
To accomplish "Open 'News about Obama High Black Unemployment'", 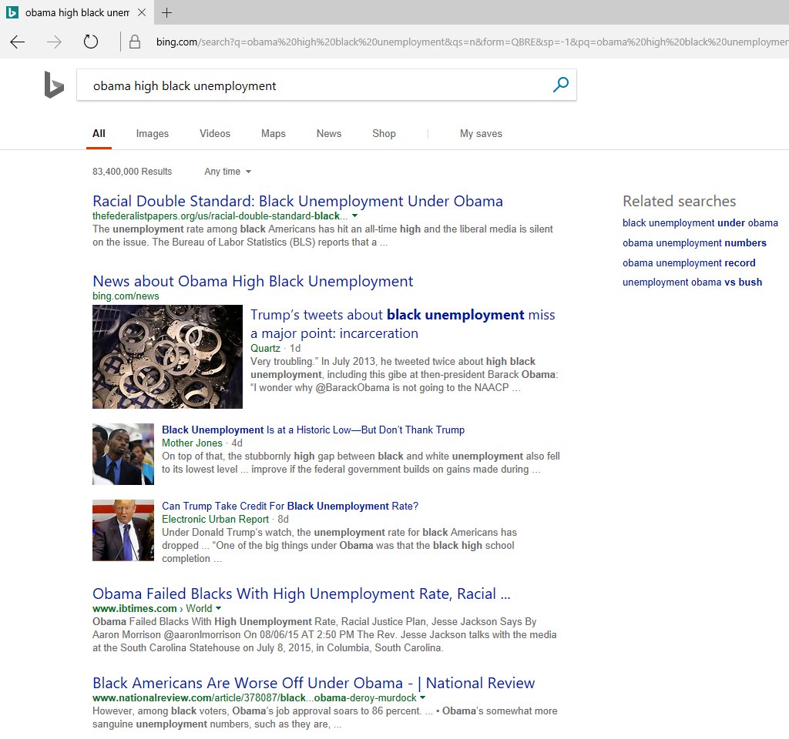I will click(253, 281).
